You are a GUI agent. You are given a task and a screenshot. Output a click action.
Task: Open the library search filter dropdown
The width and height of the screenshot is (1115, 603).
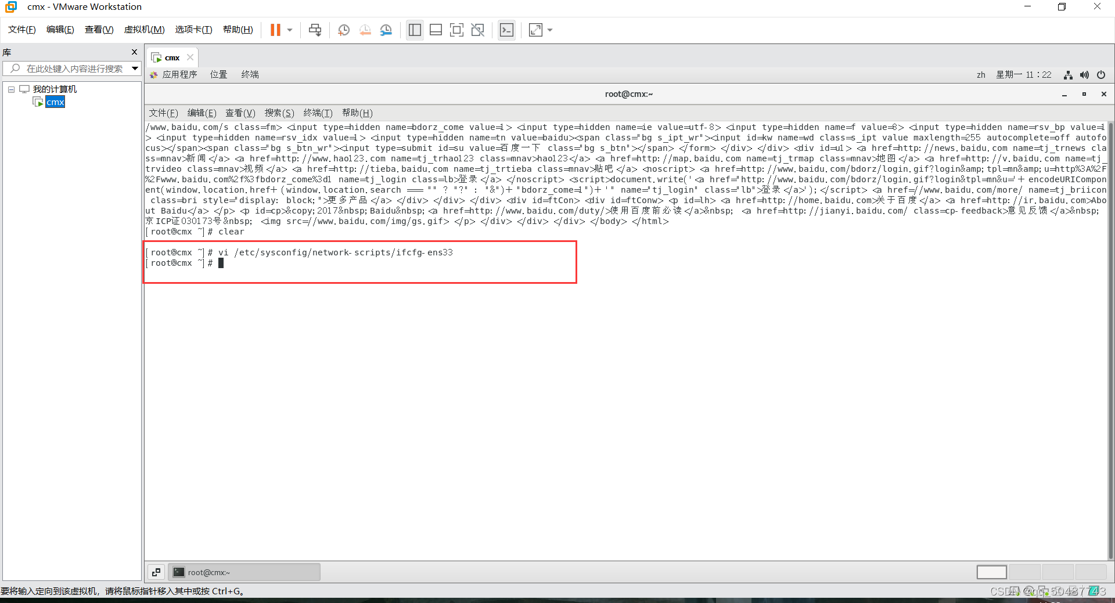[x=135, y=68]
